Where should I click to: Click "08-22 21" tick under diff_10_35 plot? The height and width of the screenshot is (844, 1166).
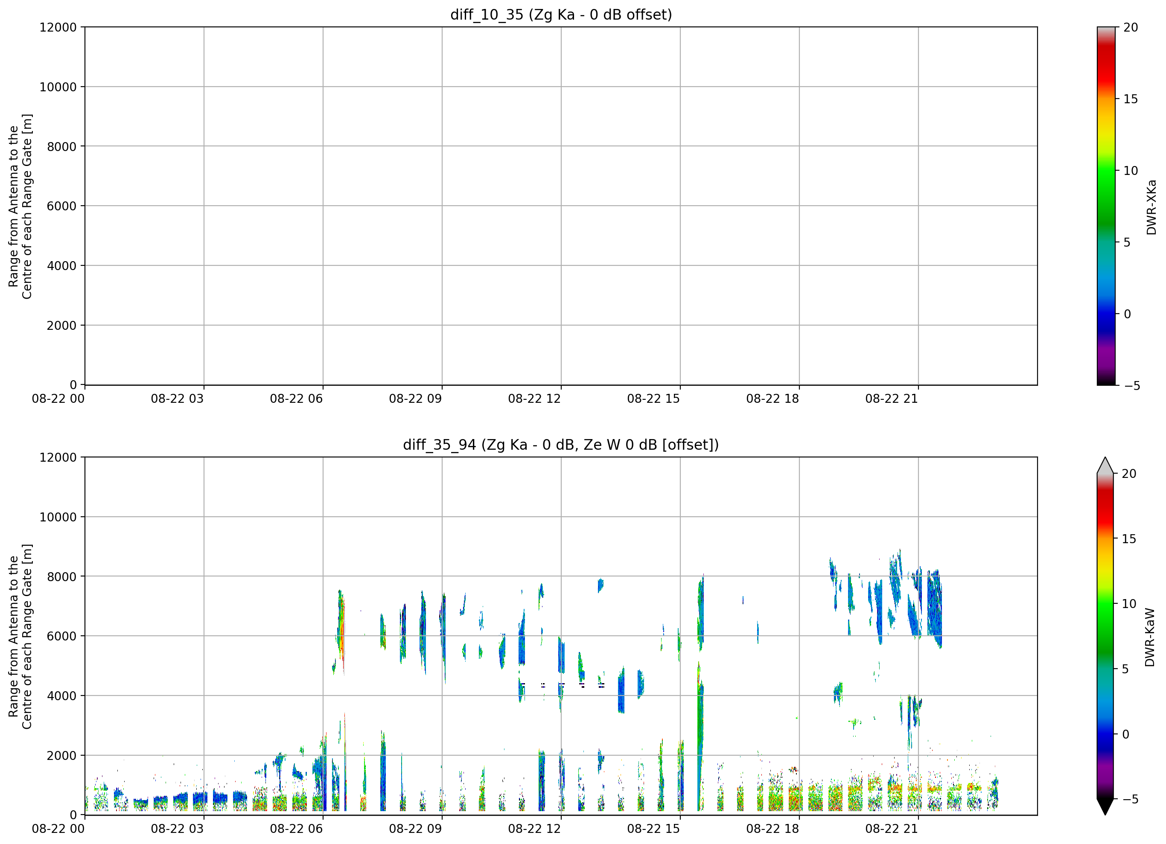click(892, 399)
